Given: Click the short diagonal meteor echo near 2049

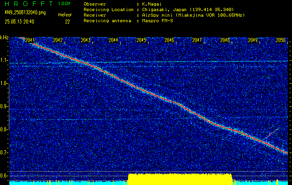Looking at the screenshot, I should tap(271, 133).
